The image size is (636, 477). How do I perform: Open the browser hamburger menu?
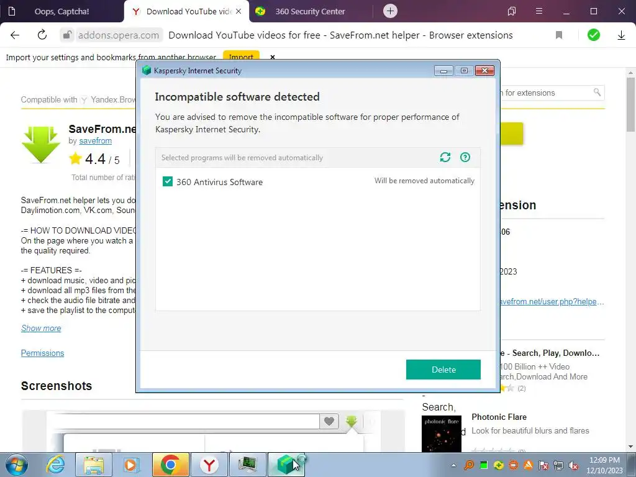click(539, 11)
